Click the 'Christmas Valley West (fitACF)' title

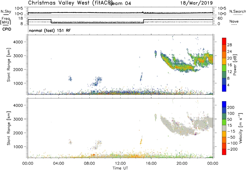[70, 3]
